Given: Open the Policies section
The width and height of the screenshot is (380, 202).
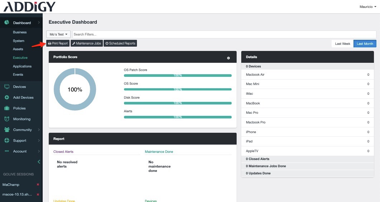Looking at the screenshot, I should point(19,108).
